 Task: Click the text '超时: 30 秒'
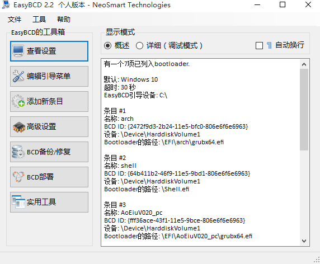[120, 87]
